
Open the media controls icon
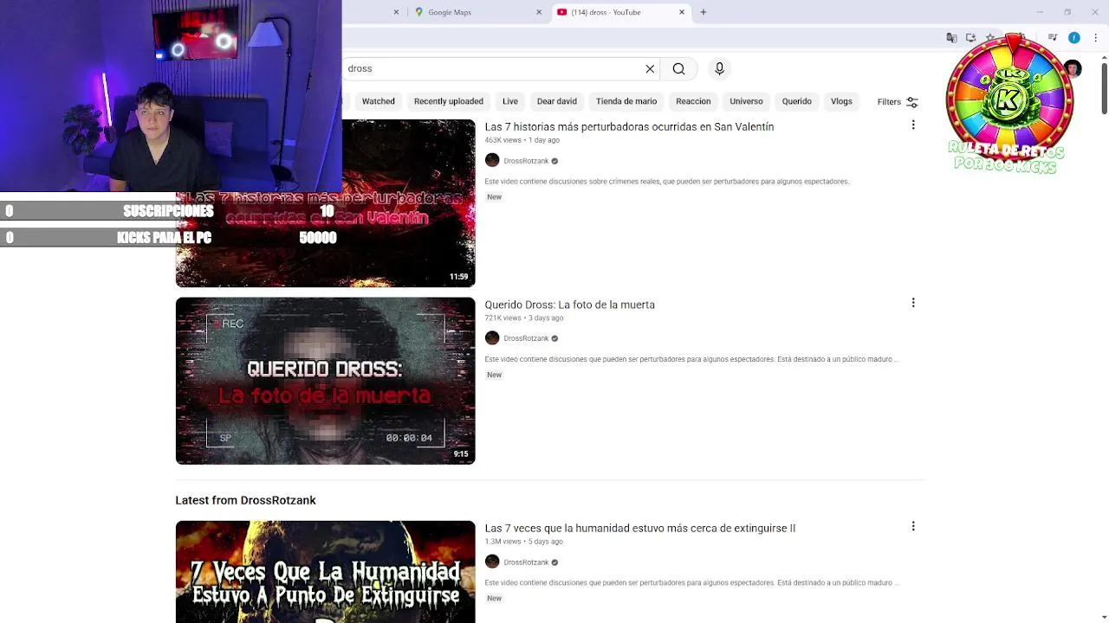(x=1053, y=38)
